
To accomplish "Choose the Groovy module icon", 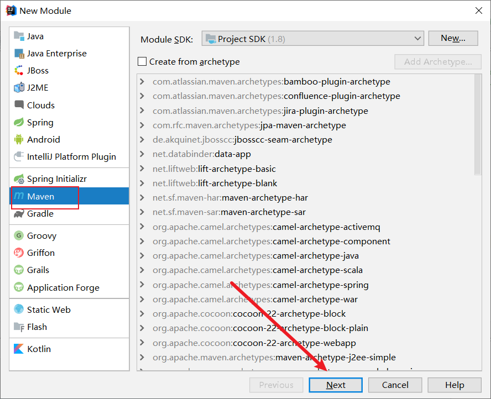I will (19, 236).
